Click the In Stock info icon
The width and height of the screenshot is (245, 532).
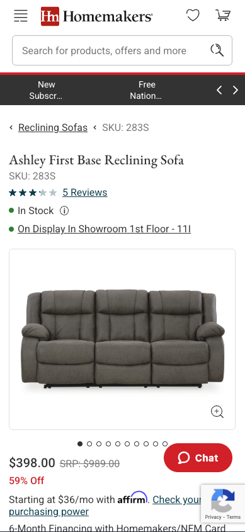point(64,211)
